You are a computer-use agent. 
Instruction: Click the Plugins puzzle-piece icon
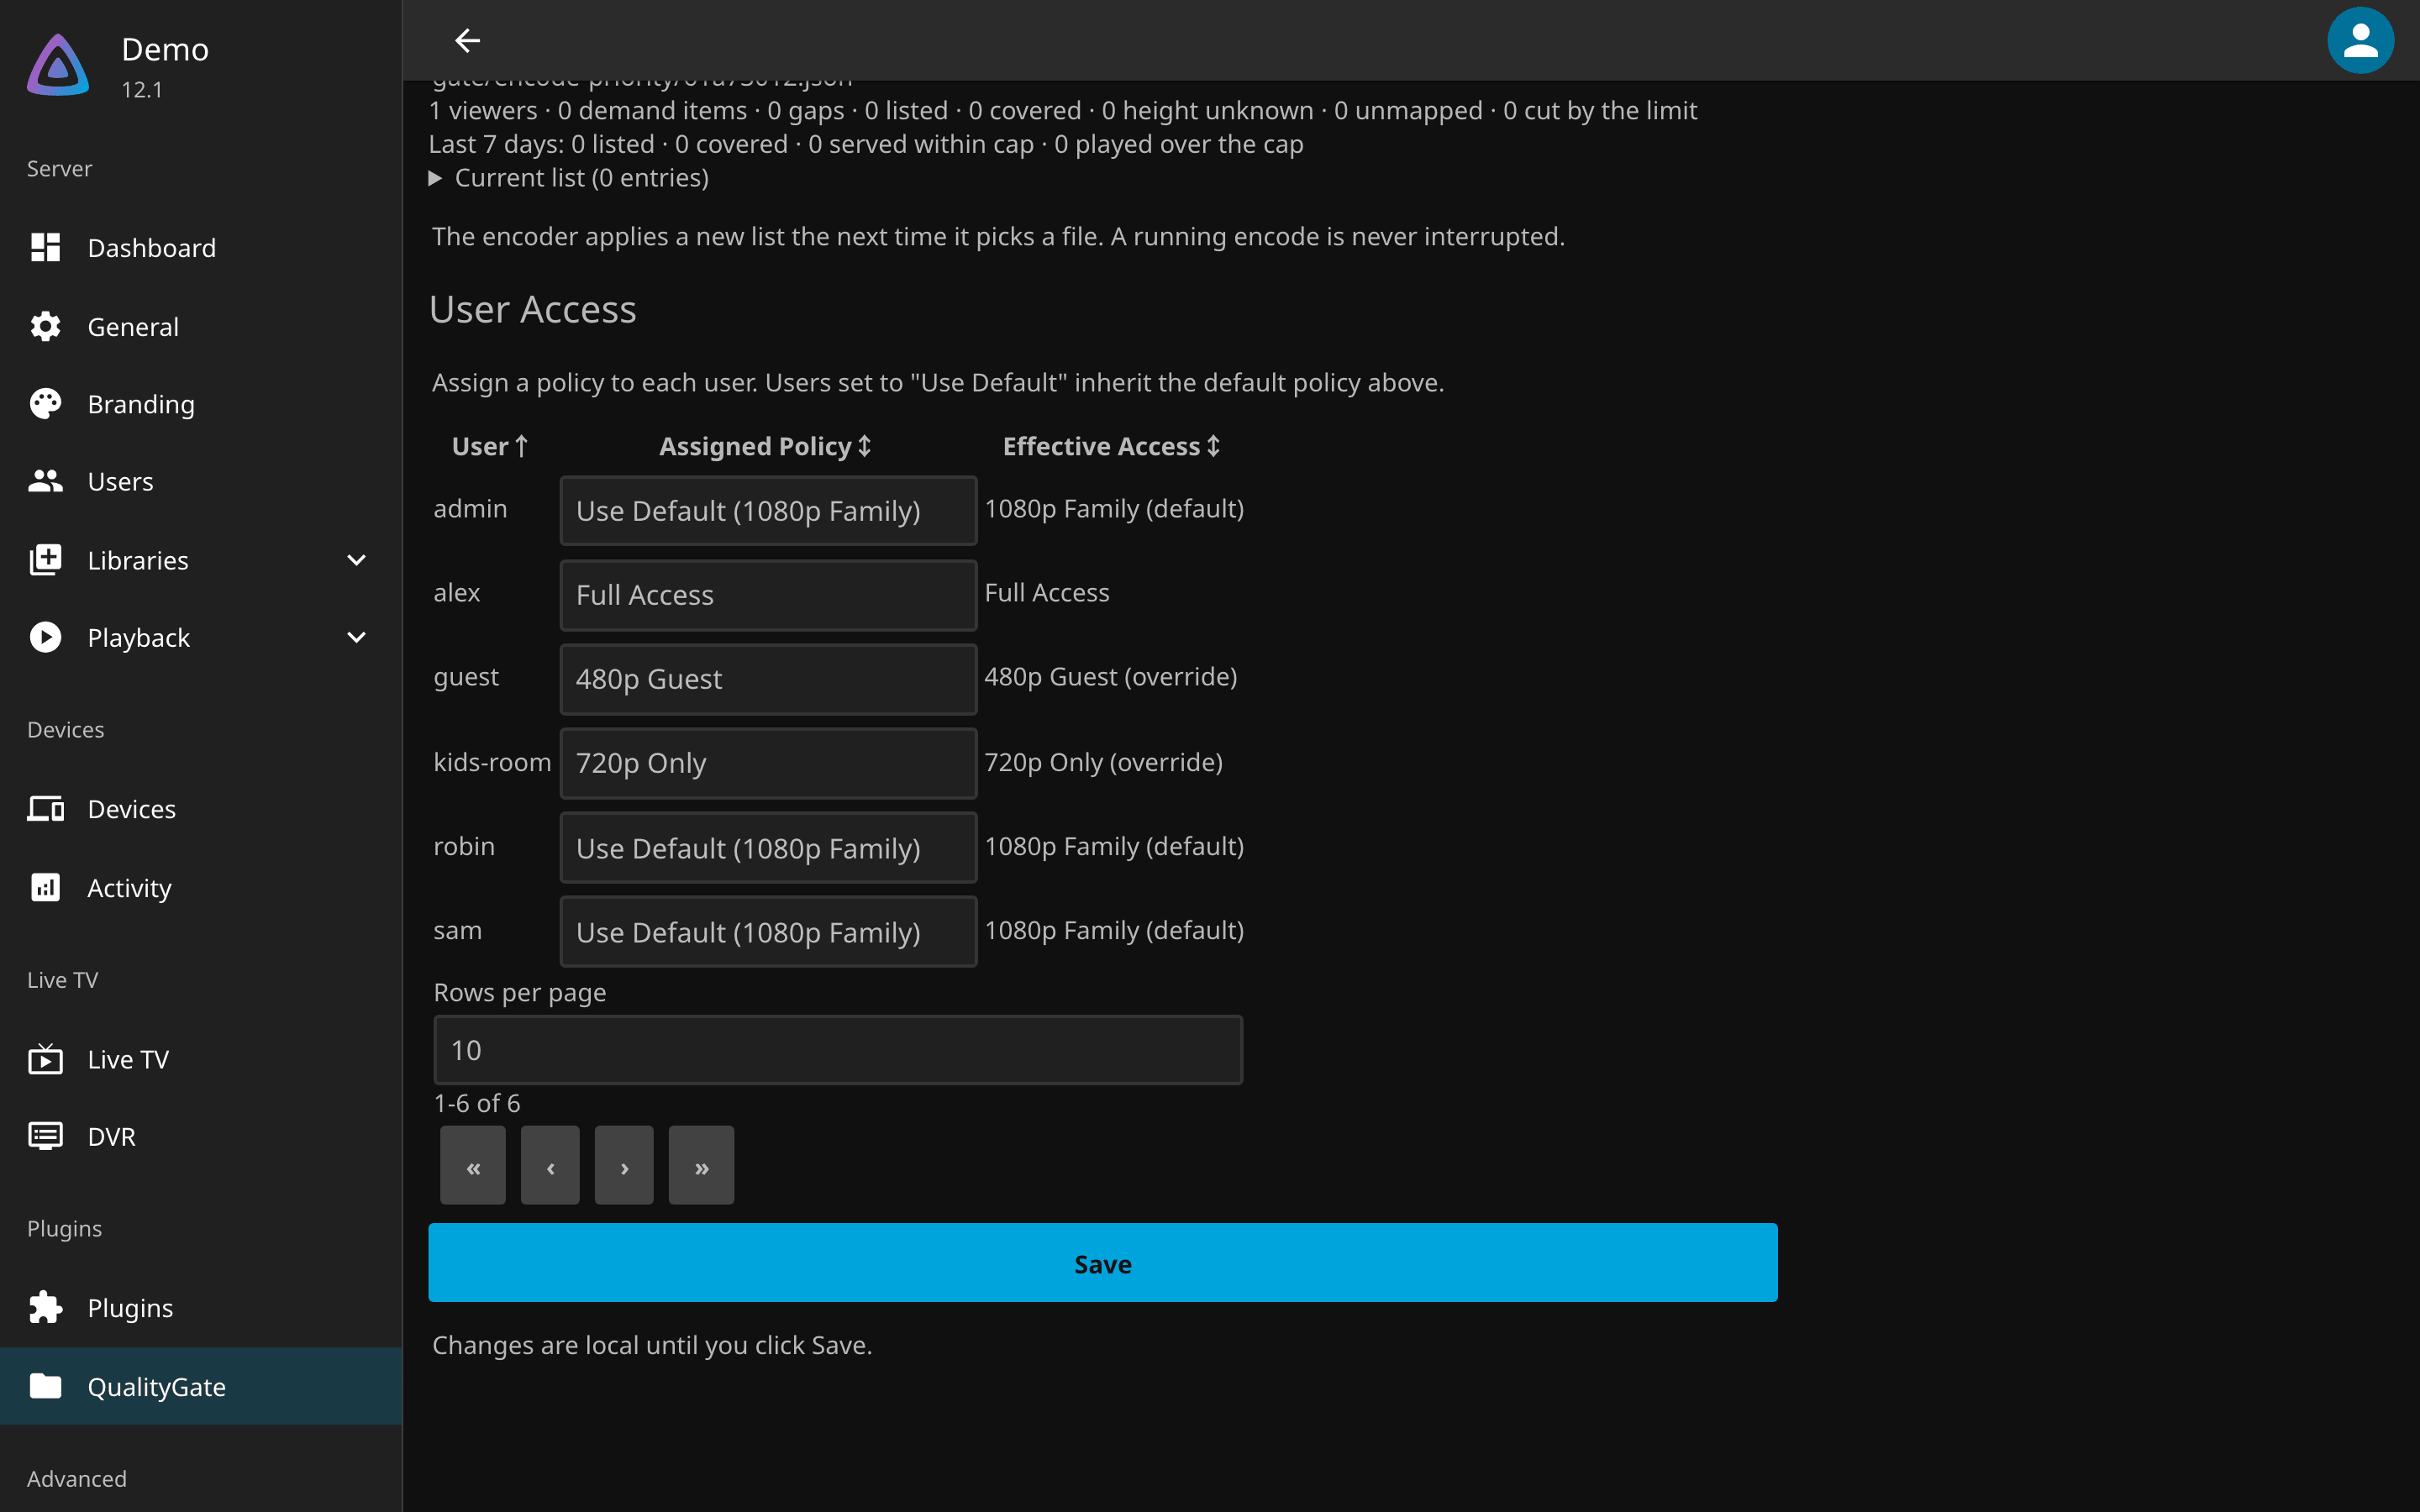click(45, 1307)
